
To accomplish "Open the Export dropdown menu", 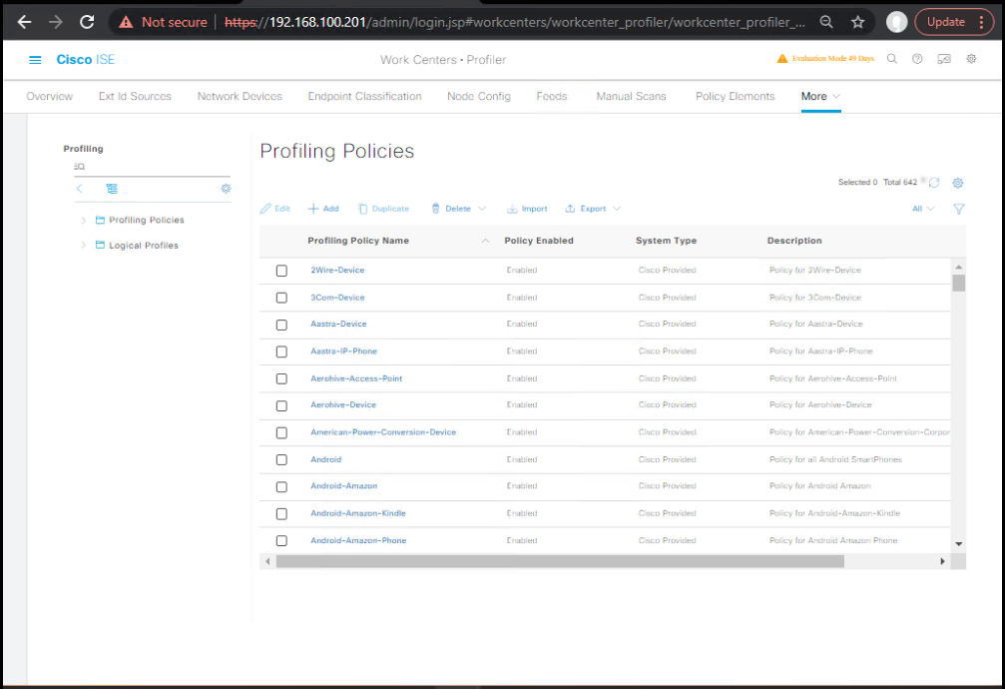I will pyautogui.click(x=617, y=209).
